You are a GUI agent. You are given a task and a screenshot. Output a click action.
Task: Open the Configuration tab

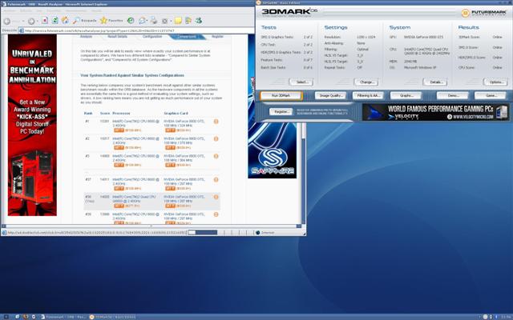(x=151, y=36)
